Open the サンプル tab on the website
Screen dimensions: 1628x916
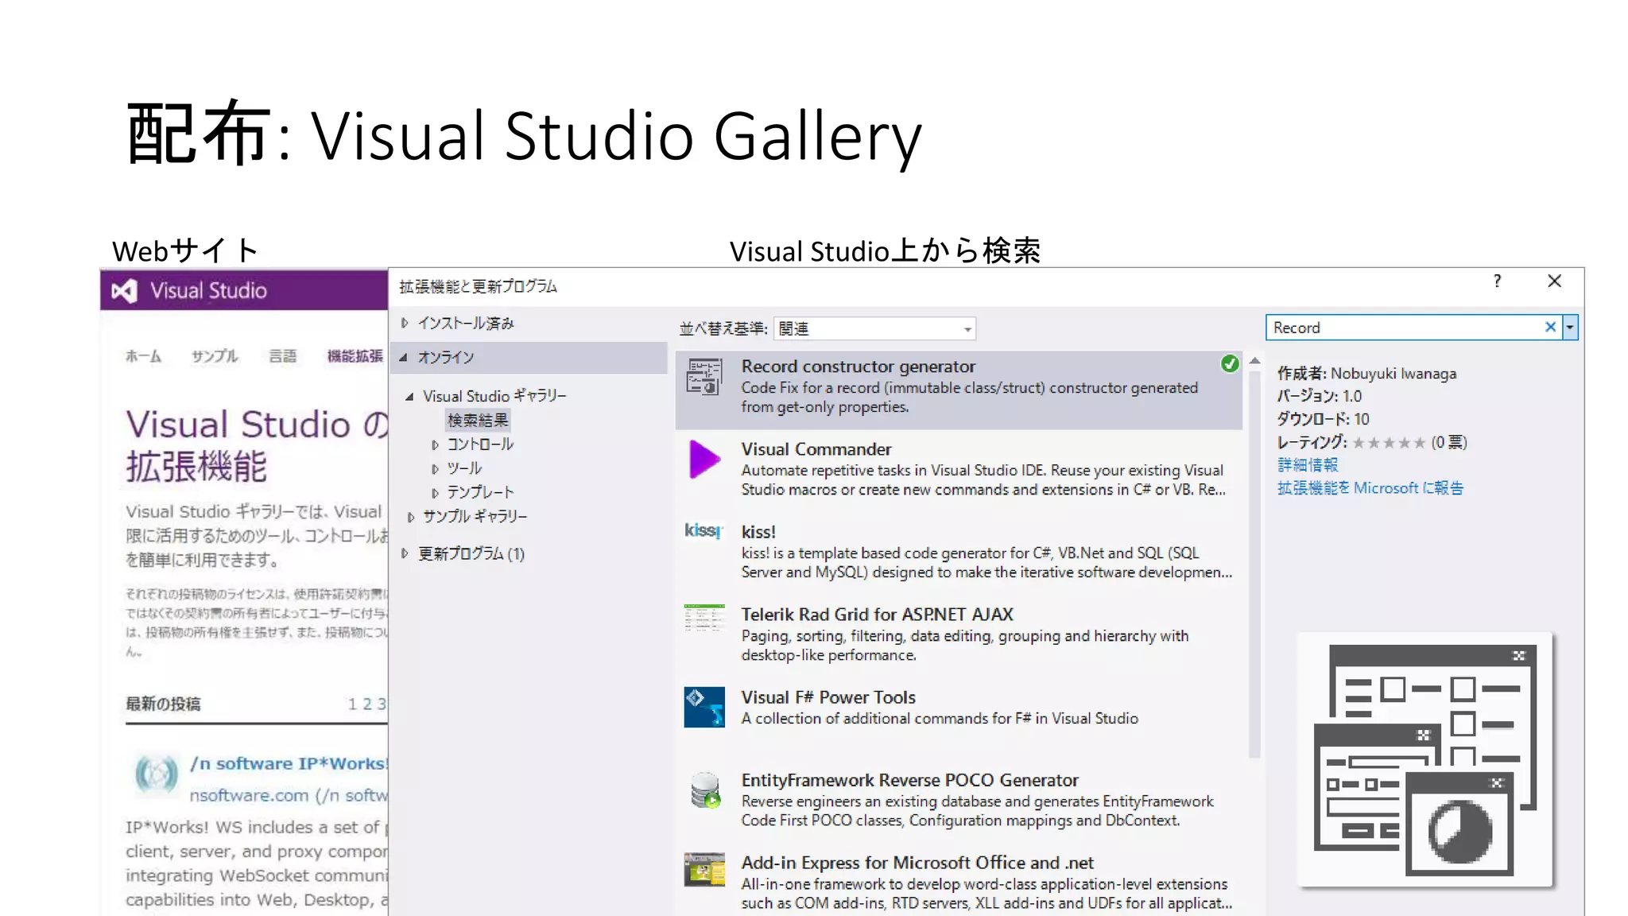[215, 356]
